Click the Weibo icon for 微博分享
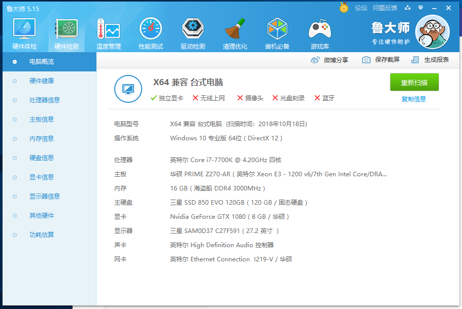 point(315,60)
